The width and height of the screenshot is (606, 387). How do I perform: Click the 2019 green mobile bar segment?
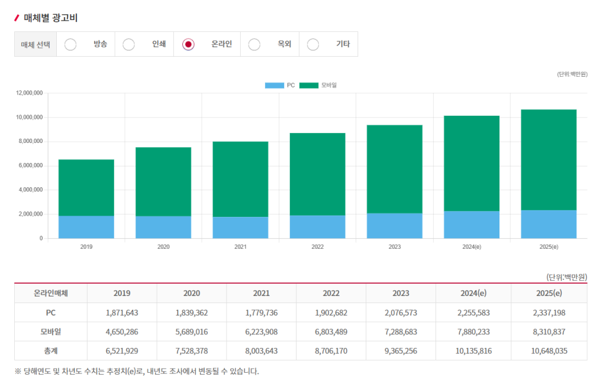[86, 187]
